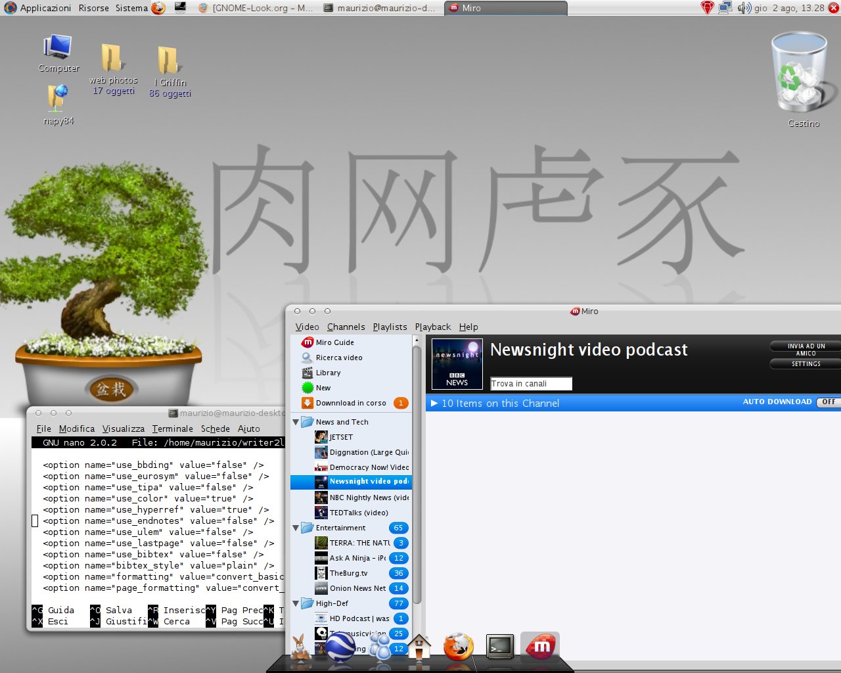
Task: Open Aiuto menu in terminal
Action: pos(249,429)
